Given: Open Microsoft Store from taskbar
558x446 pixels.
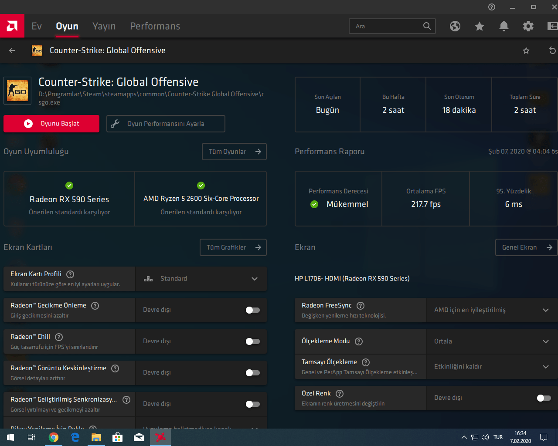Looking at the screenshot, I should (118, 437).
